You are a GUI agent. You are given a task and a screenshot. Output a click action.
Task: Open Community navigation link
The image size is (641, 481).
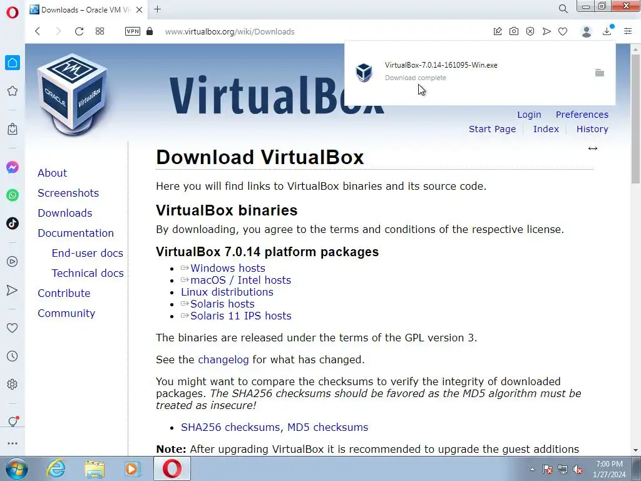click(66, 313)
